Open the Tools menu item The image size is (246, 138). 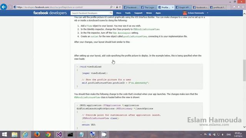click(128, 13)
